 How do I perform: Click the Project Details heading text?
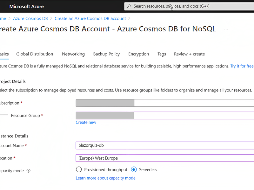13,81
